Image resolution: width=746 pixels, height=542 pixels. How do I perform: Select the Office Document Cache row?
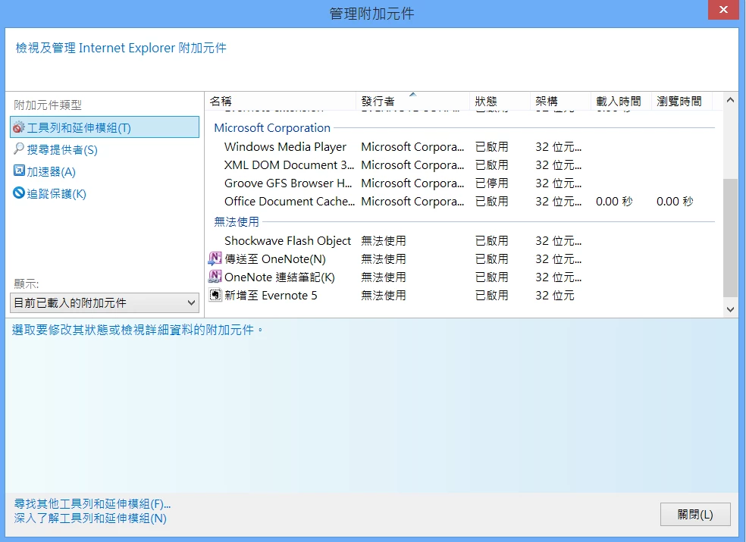pyautogui.click(x=462, y=202)
